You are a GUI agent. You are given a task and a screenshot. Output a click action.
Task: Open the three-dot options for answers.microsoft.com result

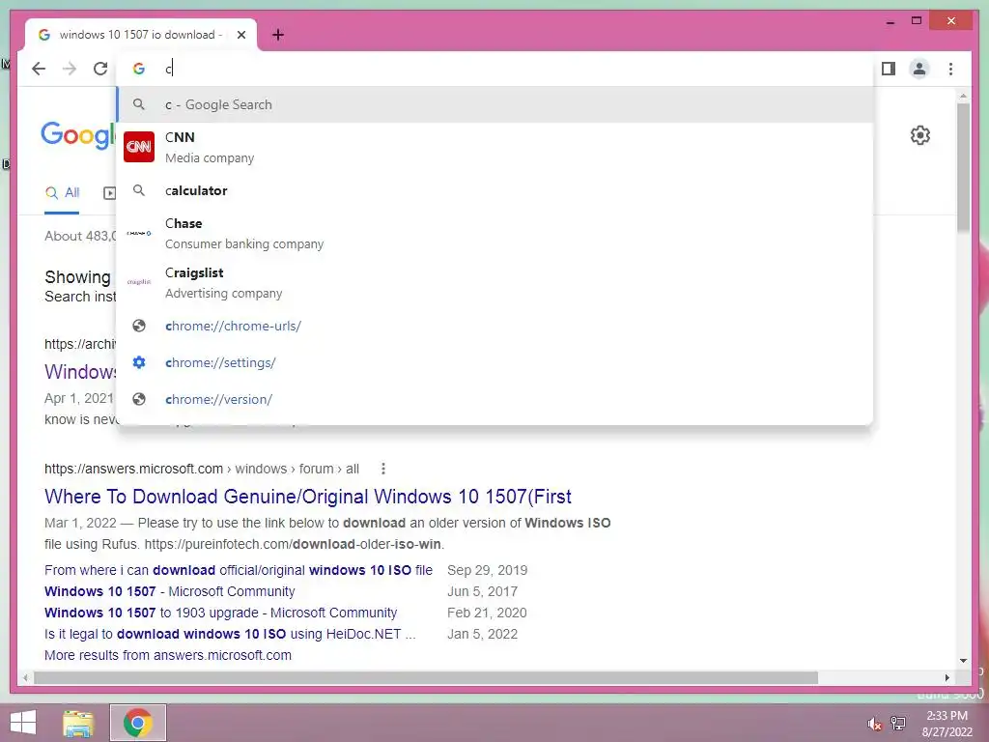(x=383, y=469)
